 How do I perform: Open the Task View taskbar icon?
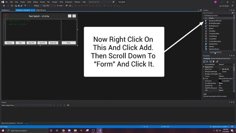57,130
